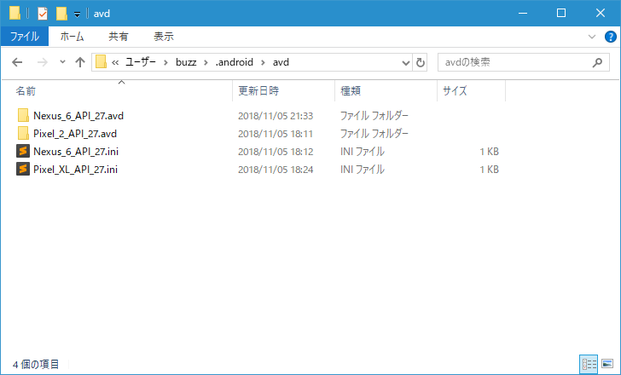
Task: Select the Pixel_XL_API_27.ini Sublime file icon
Action: tap(23, 170)
